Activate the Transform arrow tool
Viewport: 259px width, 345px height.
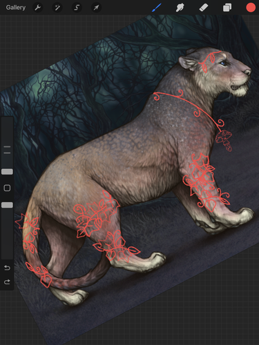[x=96, y=8]
